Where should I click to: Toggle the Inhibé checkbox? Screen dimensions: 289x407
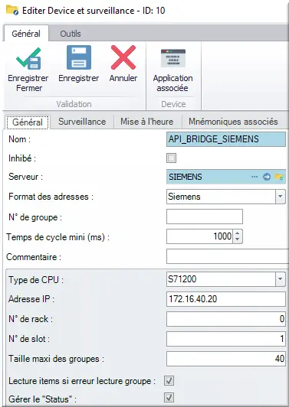[171, 158]
